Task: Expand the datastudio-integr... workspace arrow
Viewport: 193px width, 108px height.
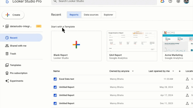Action: tap(3, 26)
